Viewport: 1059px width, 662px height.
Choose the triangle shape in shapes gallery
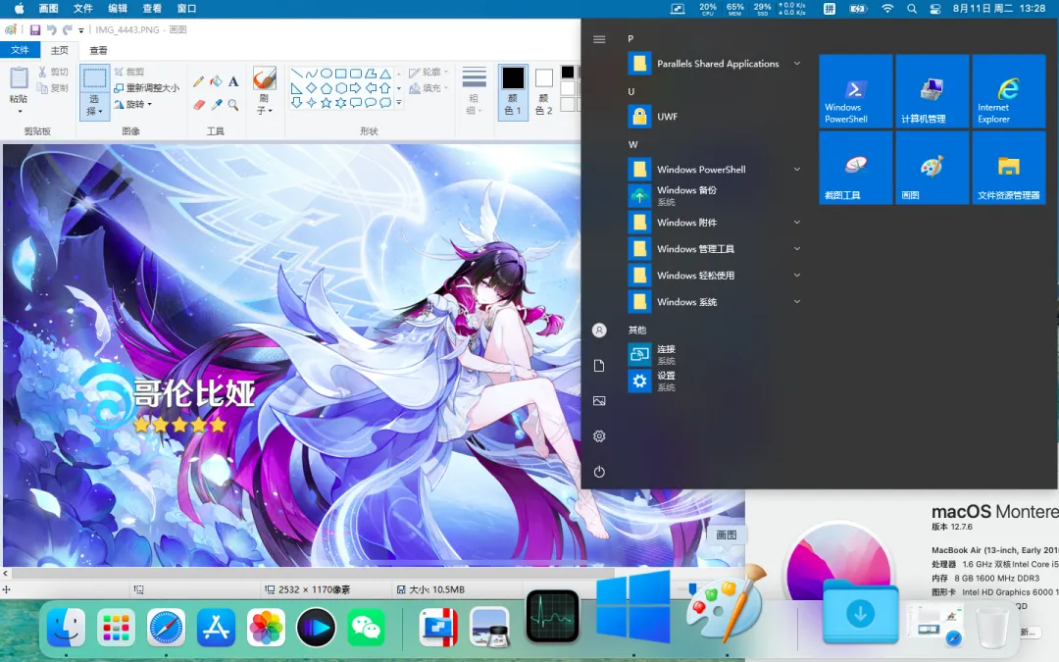point(385,74)
